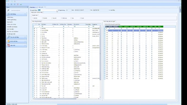Open Cột kiểm tra Module from the sidebar

pyautogui.click(x=12, y=27)
